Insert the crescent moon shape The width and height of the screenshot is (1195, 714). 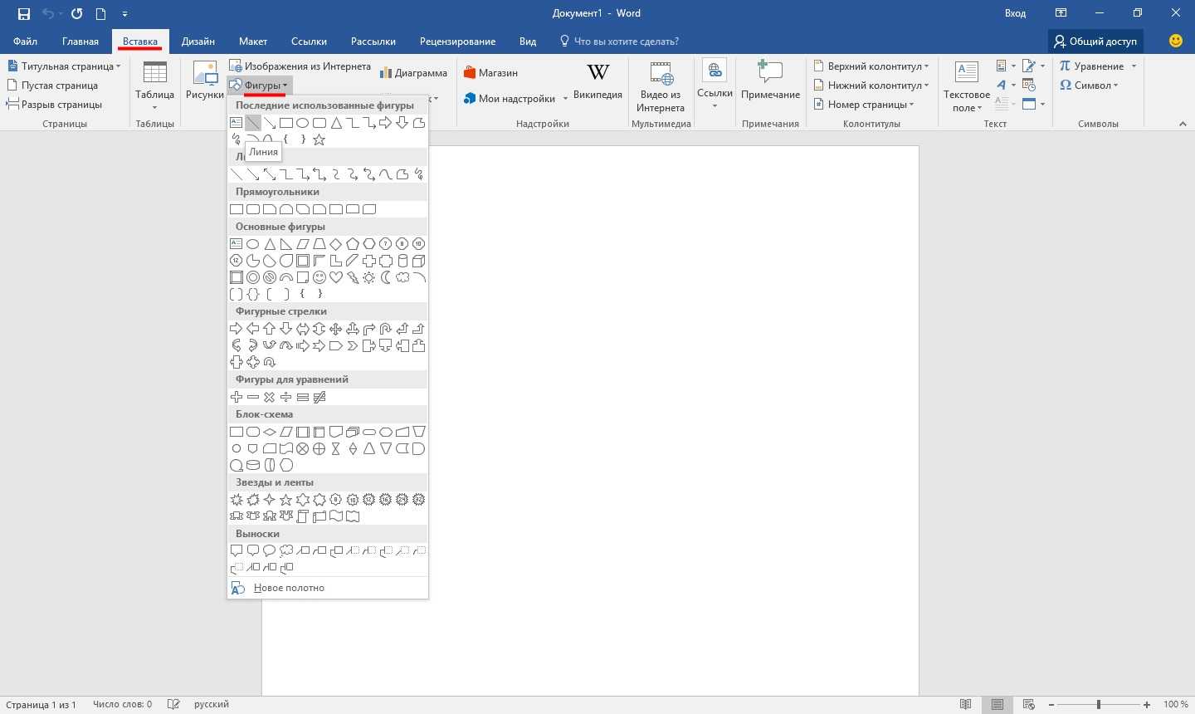[386, 277]
